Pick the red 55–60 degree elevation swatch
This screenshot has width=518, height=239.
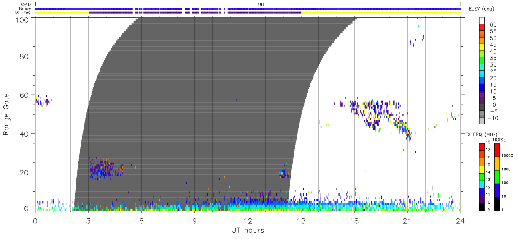pos(482,28)
